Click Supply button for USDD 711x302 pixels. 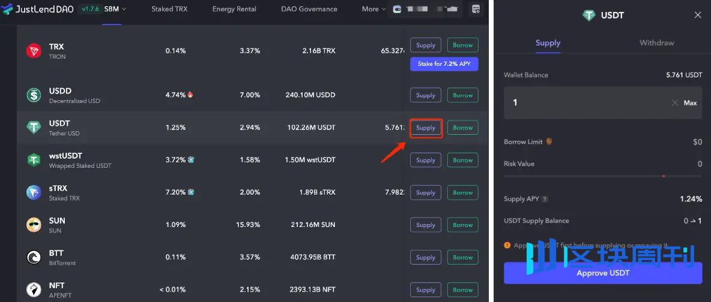pos(426,95)
